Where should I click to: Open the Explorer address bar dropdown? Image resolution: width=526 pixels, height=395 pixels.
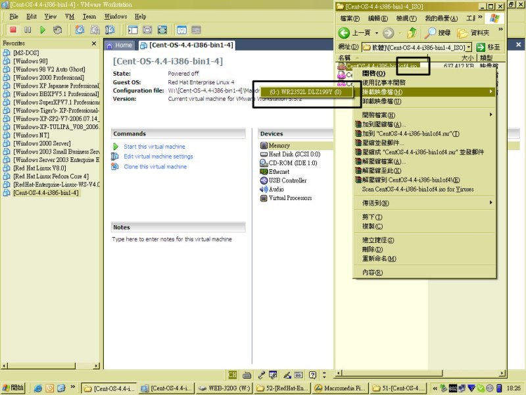469,47
